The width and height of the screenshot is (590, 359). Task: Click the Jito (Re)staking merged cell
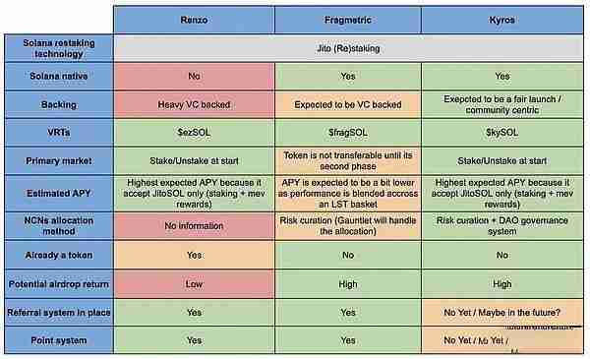pyautogui.click(x=348, y=48)
